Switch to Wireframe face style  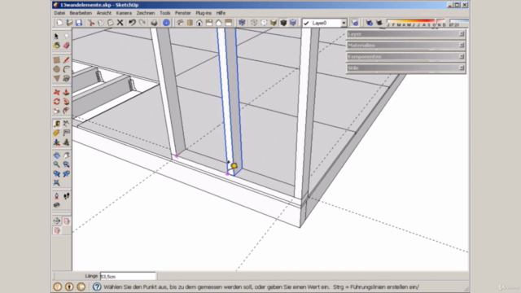pos(254,23)
